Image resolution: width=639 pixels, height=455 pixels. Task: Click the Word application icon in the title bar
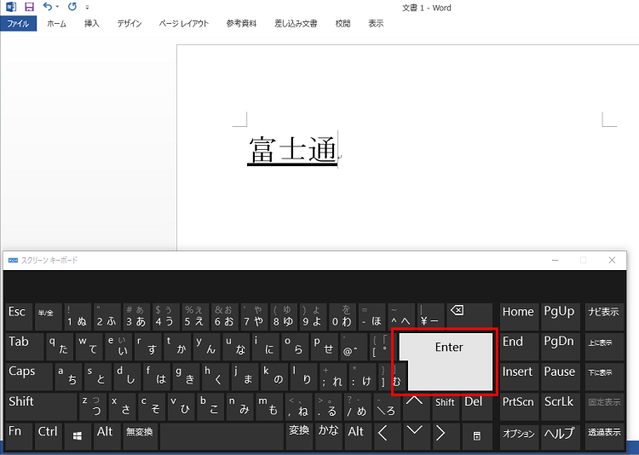click(11, 7)
